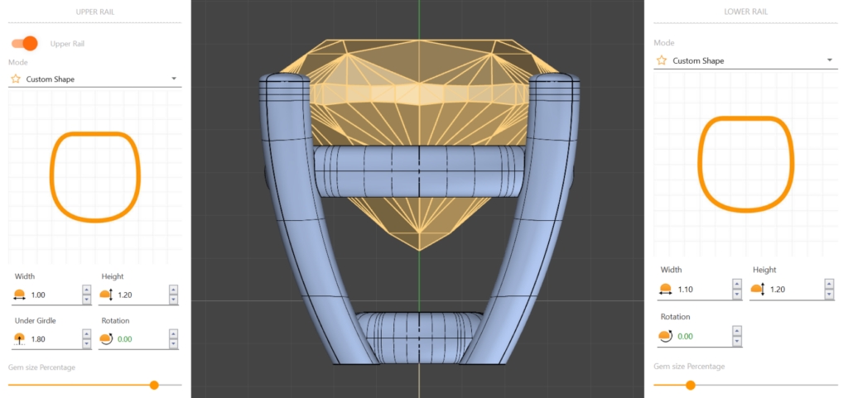Click the Lower Rail Rotation icon
The image size is (848, 398).
665,336
